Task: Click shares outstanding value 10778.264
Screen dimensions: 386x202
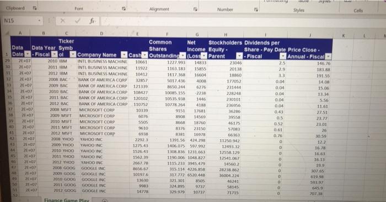Action: tap(175, 105)
